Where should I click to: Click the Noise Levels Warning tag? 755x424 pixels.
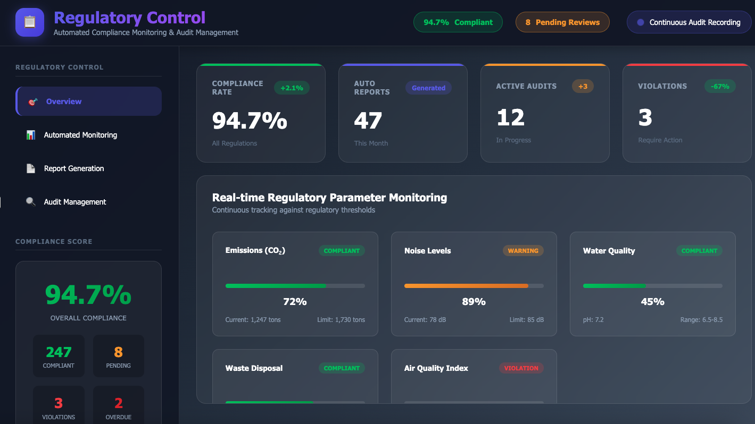tap(523, 251)
